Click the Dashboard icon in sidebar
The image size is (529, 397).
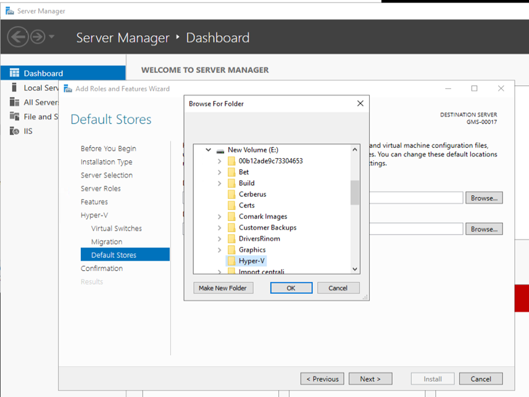14,73
